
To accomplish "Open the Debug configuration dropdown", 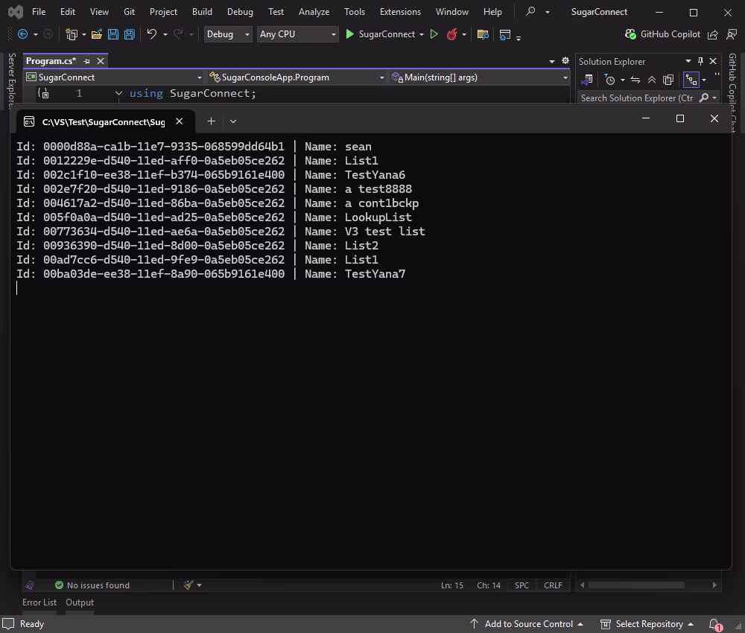I will 228,34.
